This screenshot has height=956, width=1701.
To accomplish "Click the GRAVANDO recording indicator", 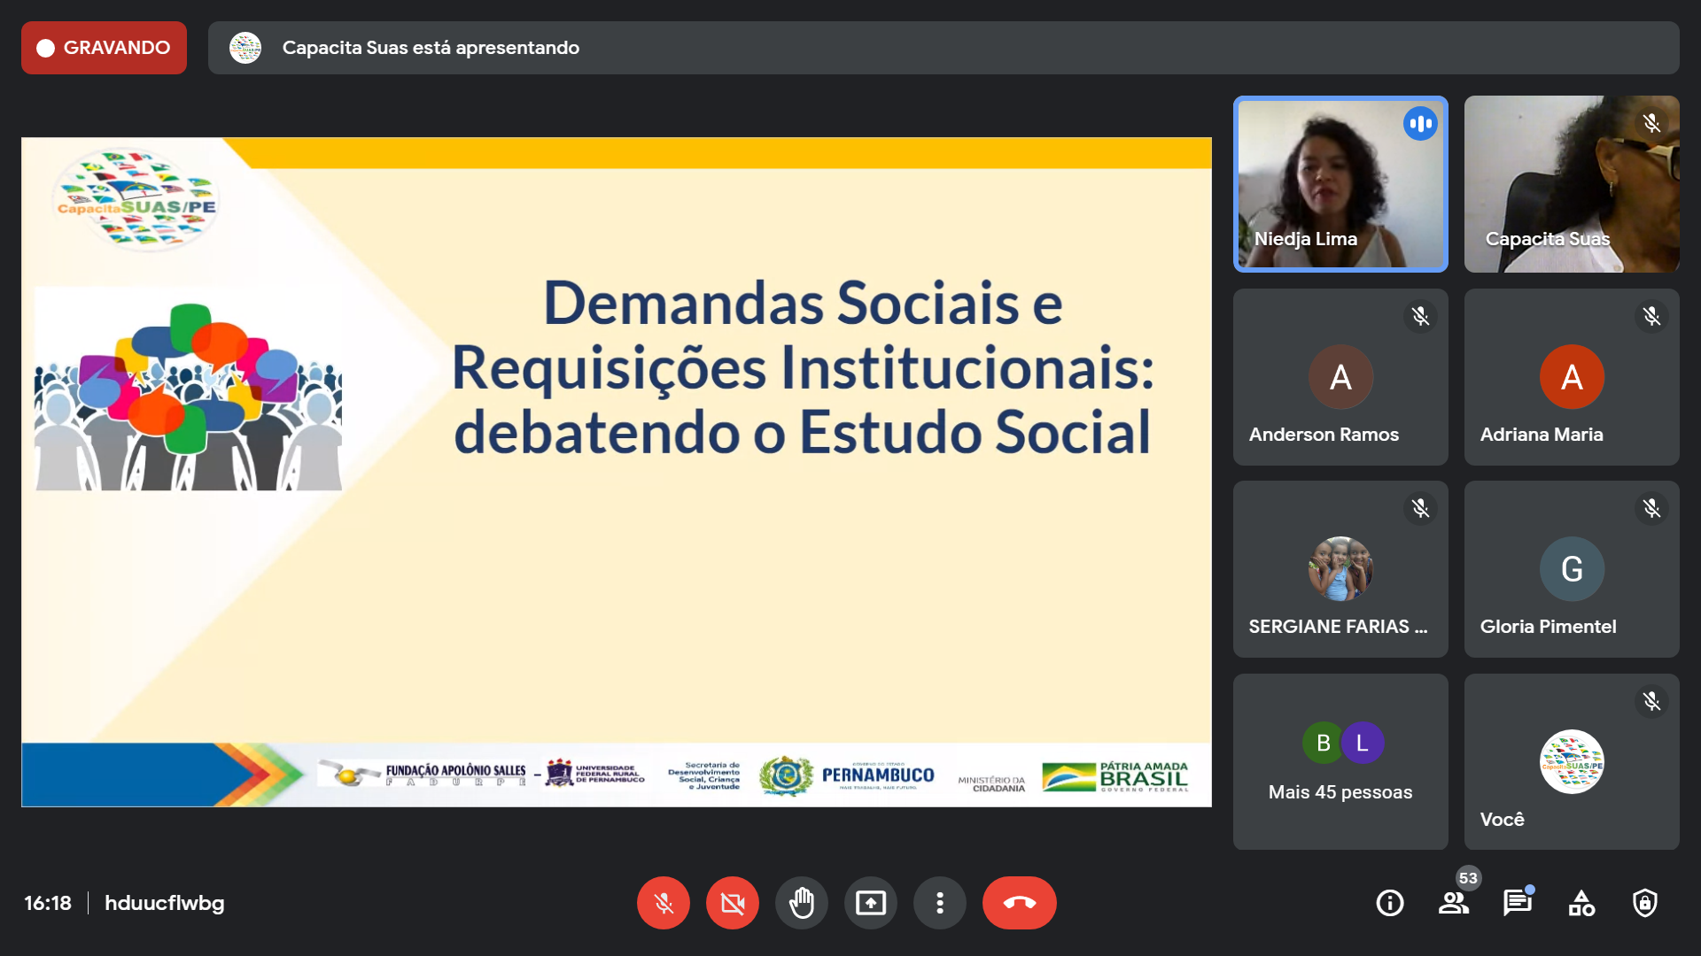I will coord(104,48).
